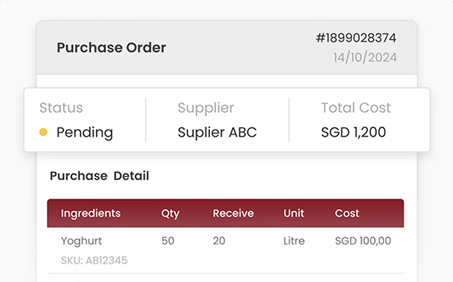453x282 pixels.
Task: Click the Supplier label
Action: click(206, 108)
